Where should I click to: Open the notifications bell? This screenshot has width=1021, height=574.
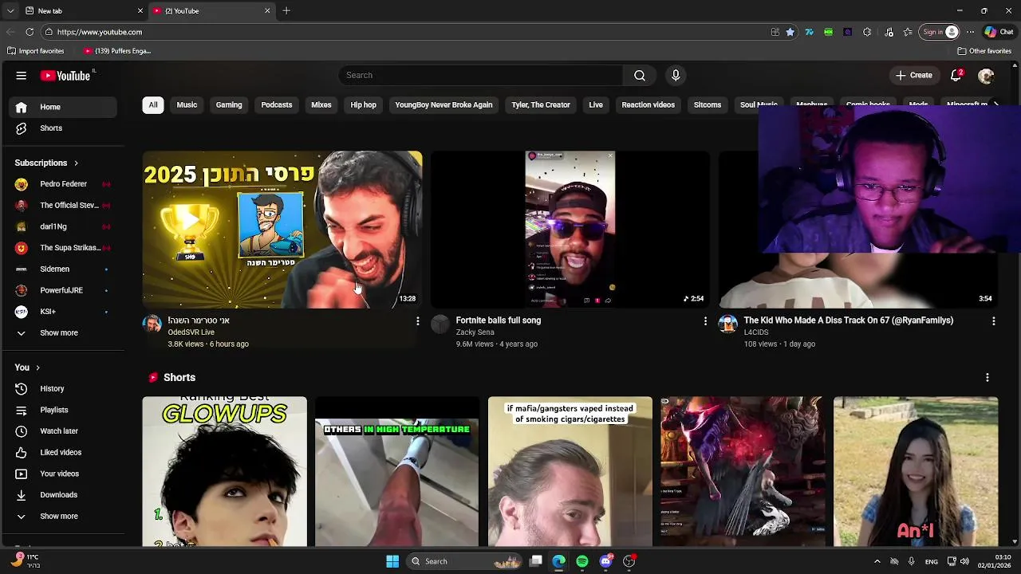(x=956, y=76)
